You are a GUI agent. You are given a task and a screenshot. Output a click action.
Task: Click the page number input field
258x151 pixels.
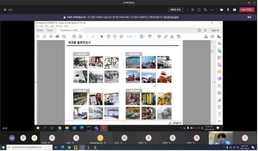click(88, 36)
